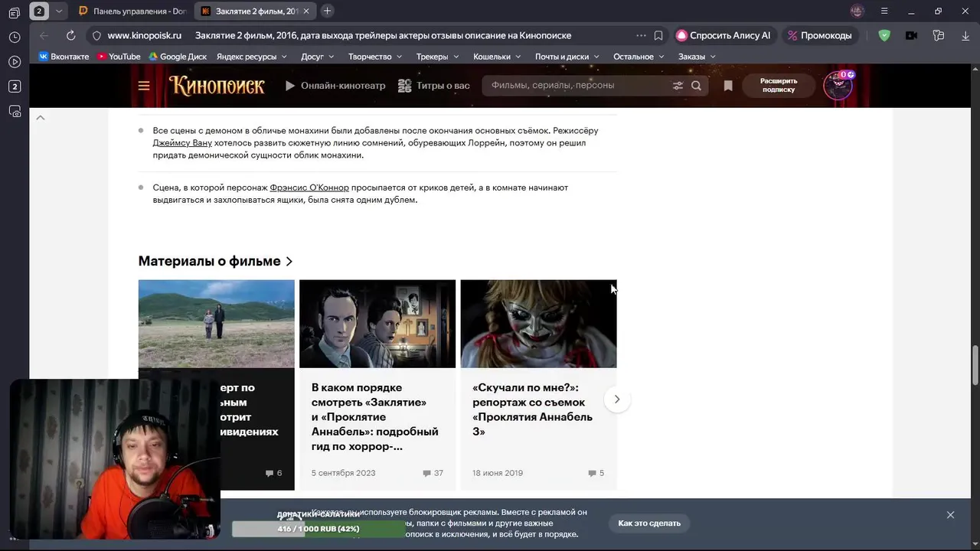The height and width of the screenshot is (551, 980).
Task: Close the ad blocker notice banner
Action: (950, 515)
